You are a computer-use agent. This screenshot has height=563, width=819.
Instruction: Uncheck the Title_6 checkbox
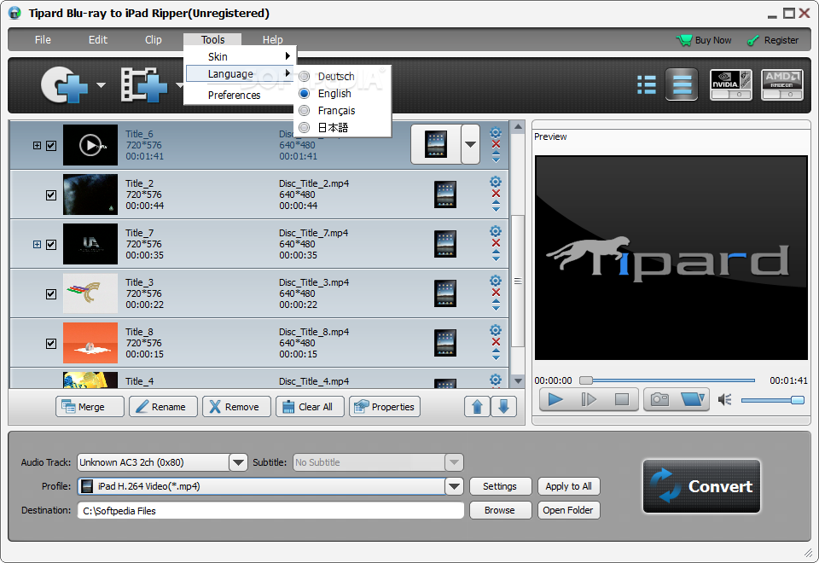(51, 146)
